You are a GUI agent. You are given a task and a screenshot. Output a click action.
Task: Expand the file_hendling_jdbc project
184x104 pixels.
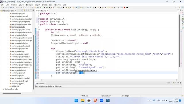point(1,89)
